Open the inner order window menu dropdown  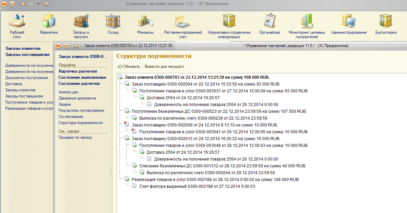(66, 46)
